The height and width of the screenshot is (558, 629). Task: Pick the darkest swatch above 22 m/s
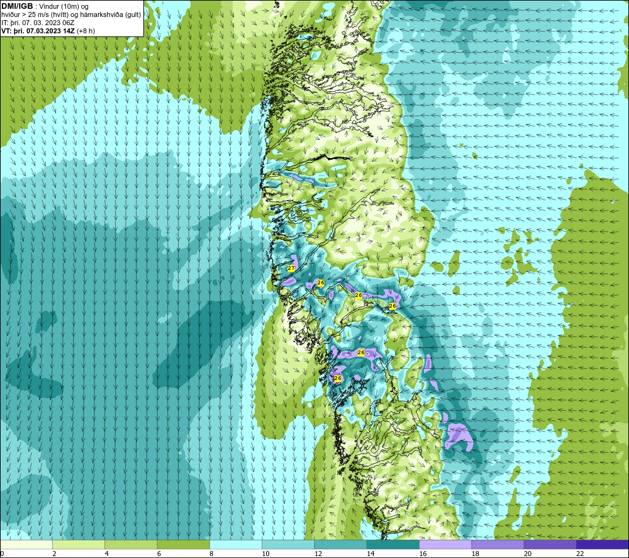pyautogui.click(x=602, y=544)
